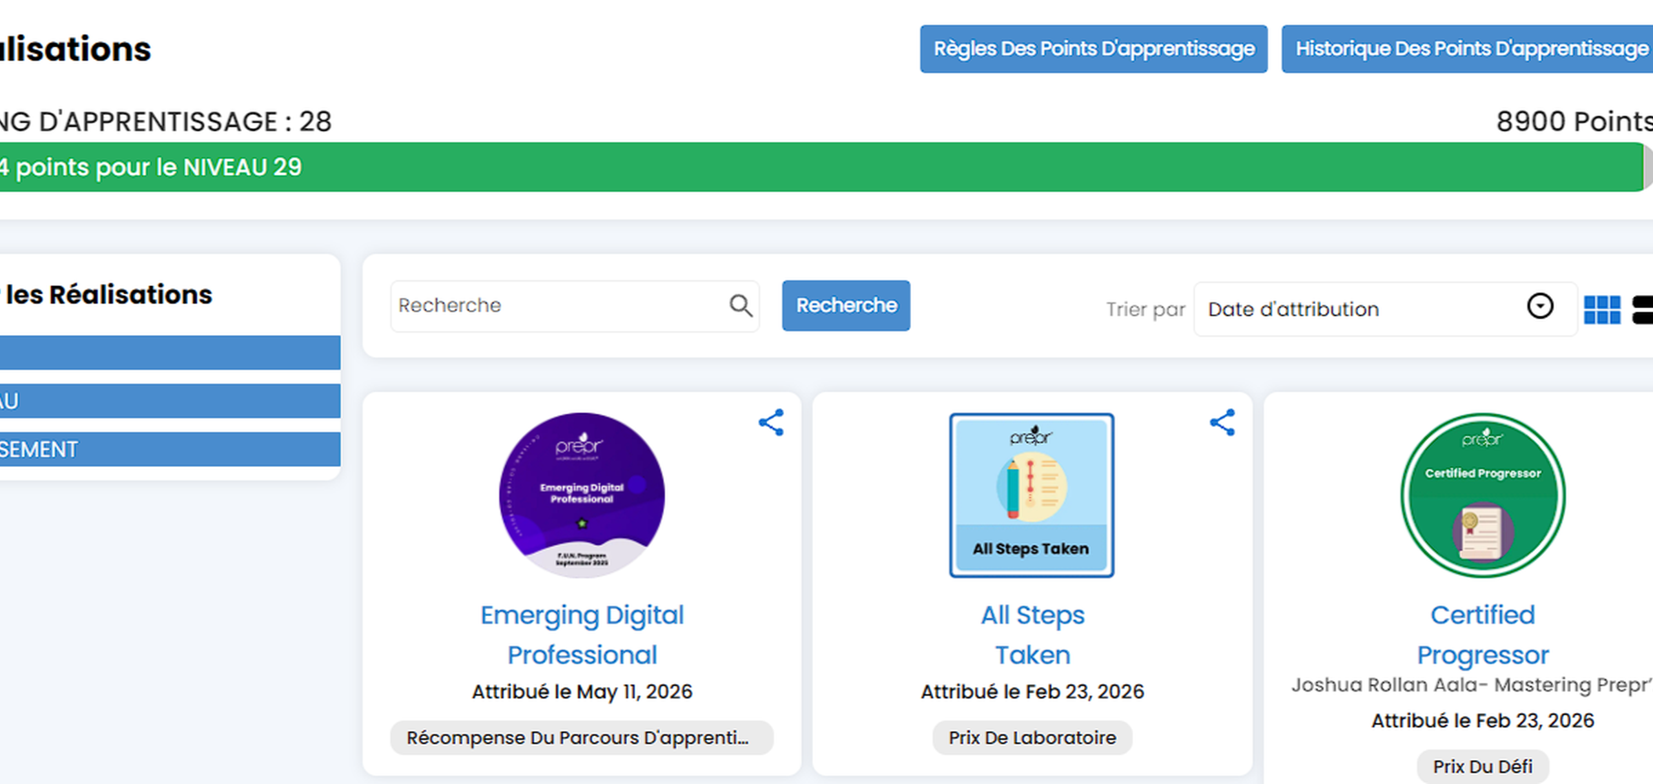Click the 8900 Points total

(1574, 121)
